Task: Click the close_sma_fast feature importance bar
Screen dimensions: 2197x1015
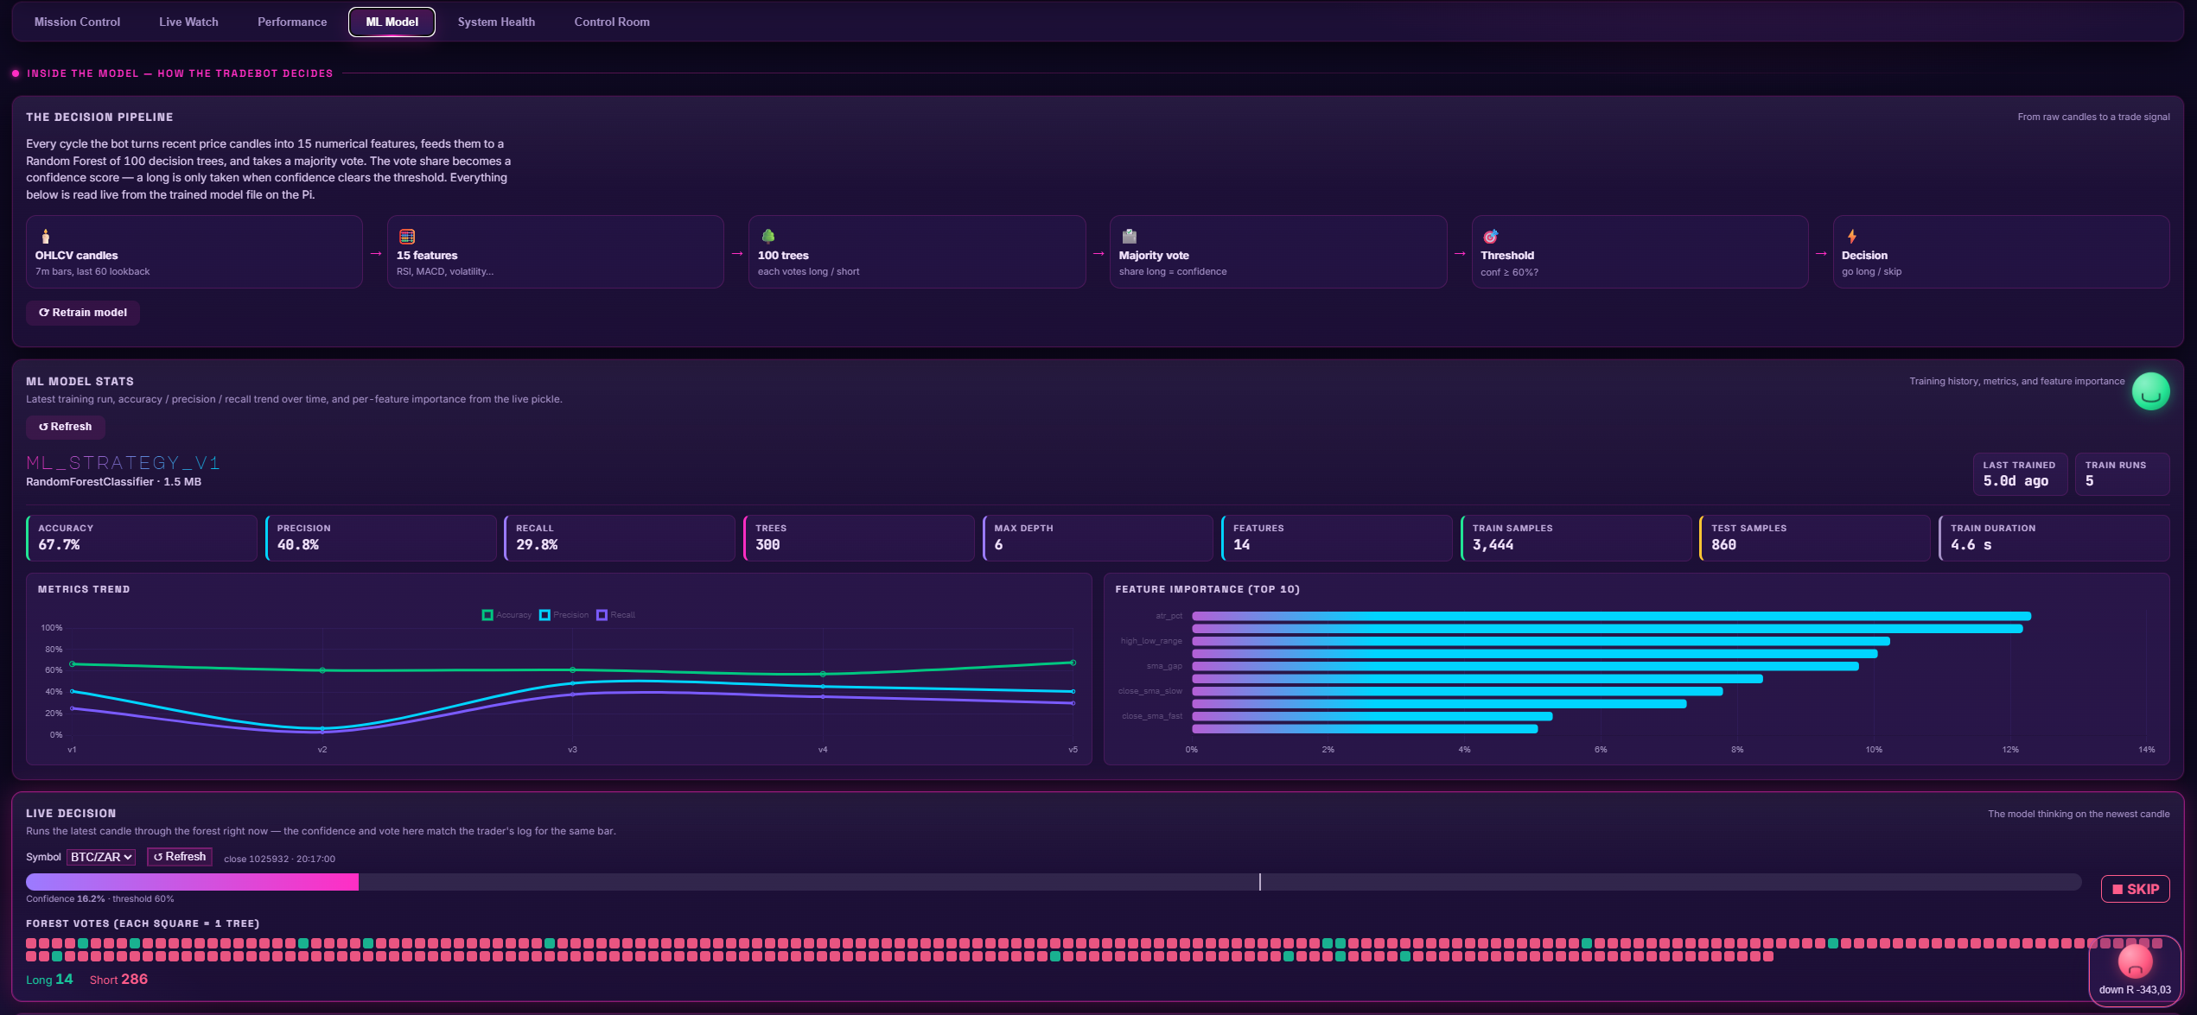Action: (1372, 716)
